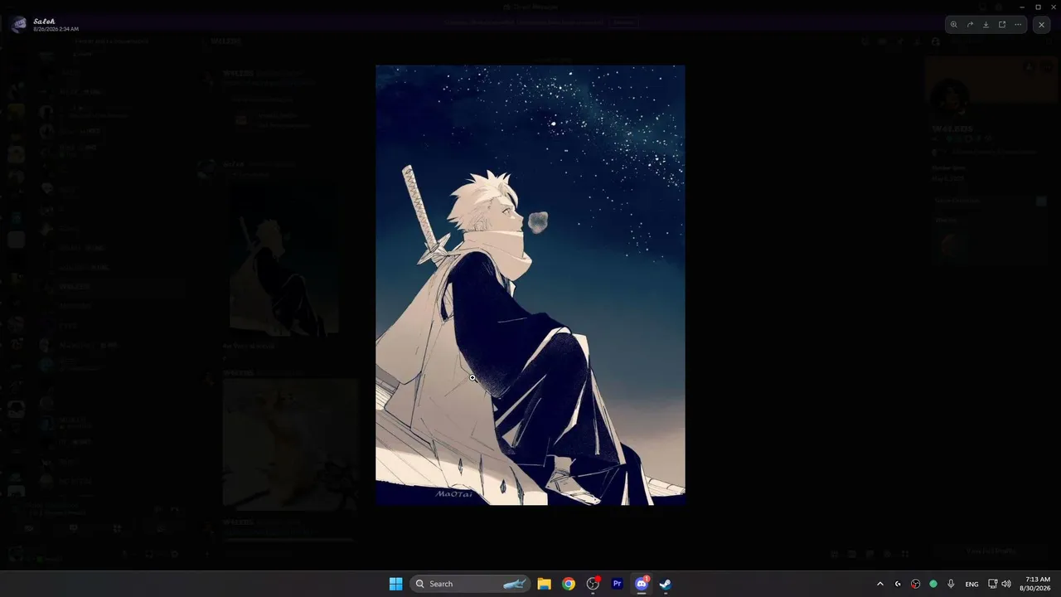Open the three-dots more options menu

coord(1018,25)
